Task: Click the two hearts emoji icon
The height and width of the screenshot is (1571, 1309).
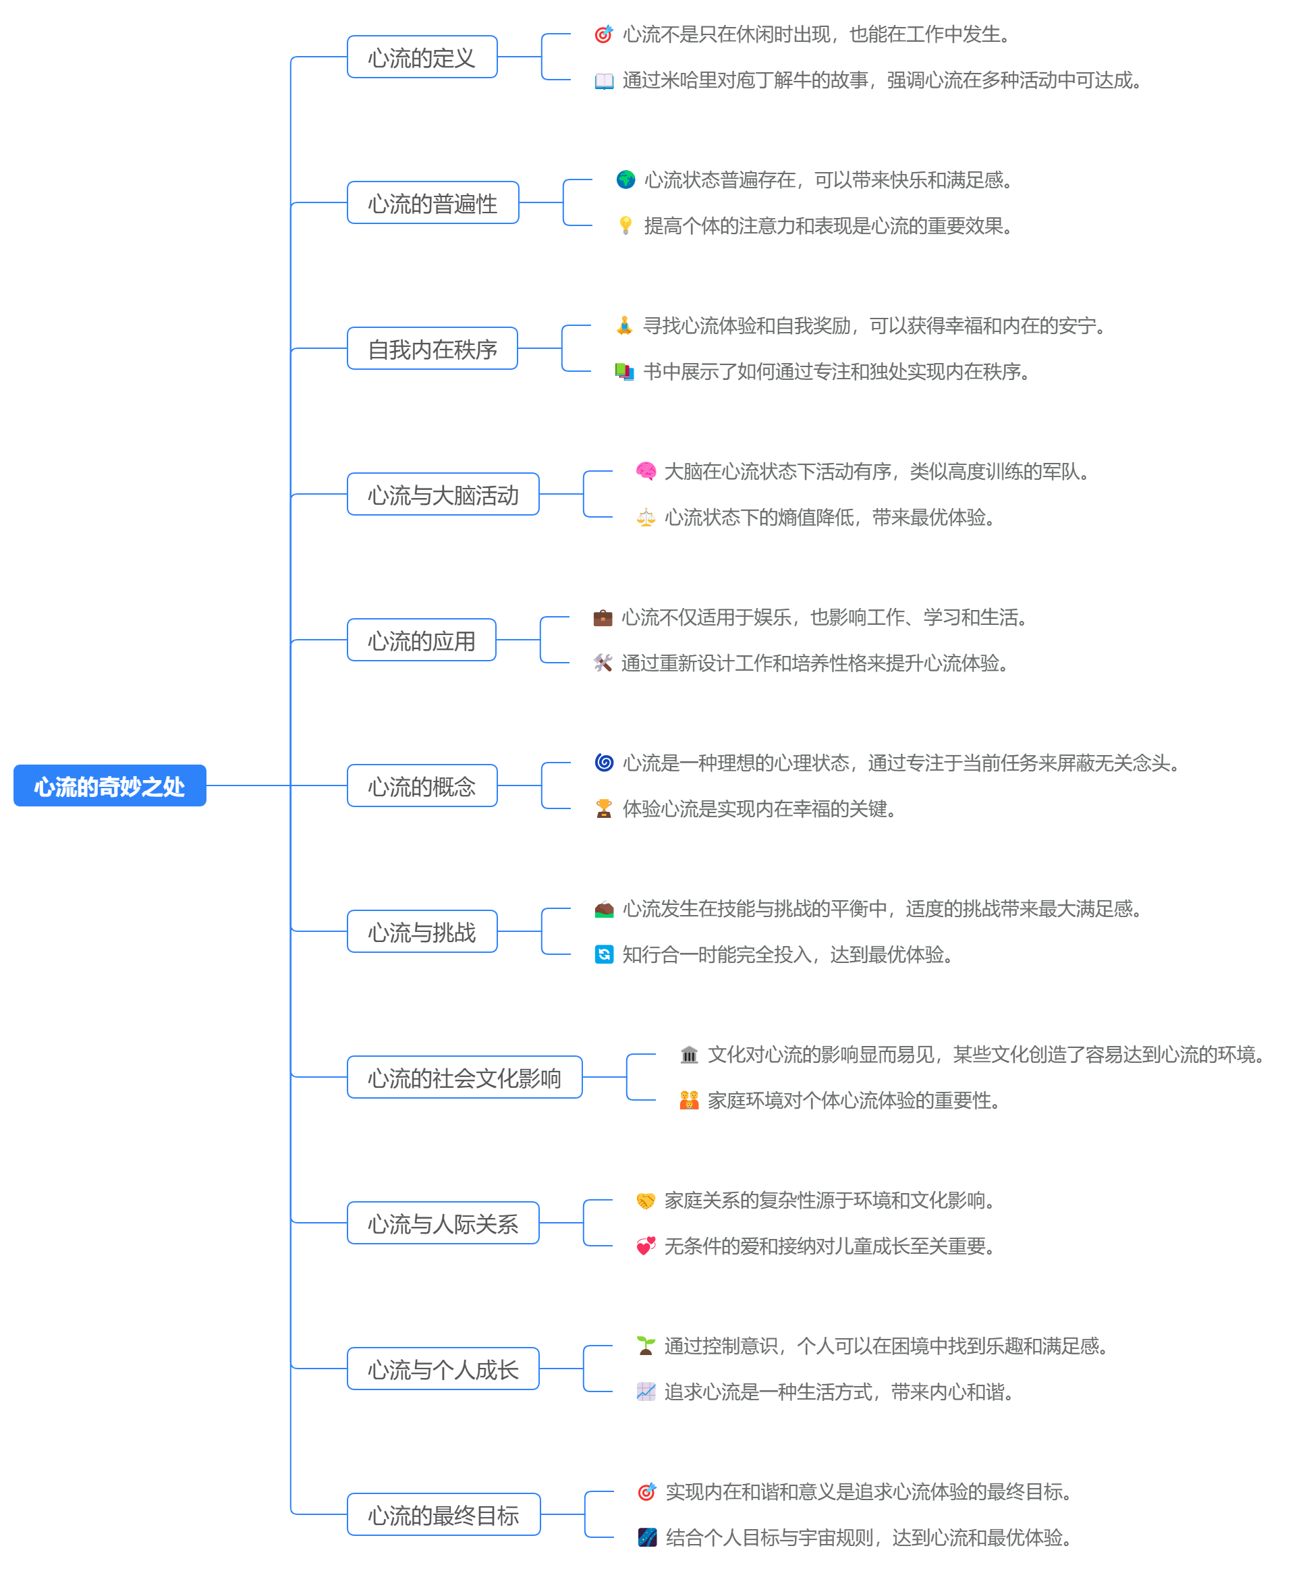Action: pyautogui.click(x=646, y=1246)
